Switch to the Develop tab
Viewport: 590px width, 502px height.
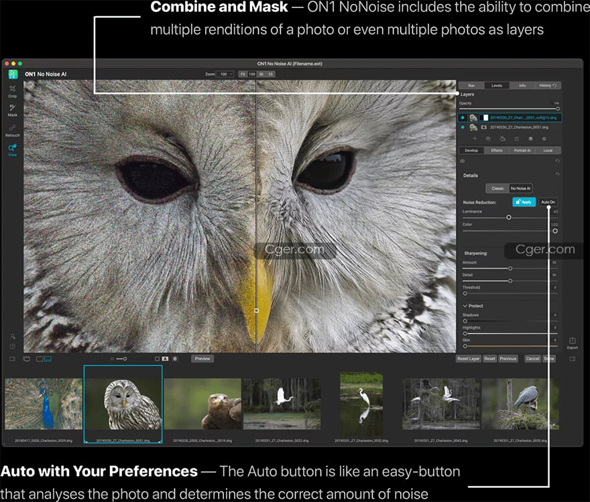(x=471, y=150)
